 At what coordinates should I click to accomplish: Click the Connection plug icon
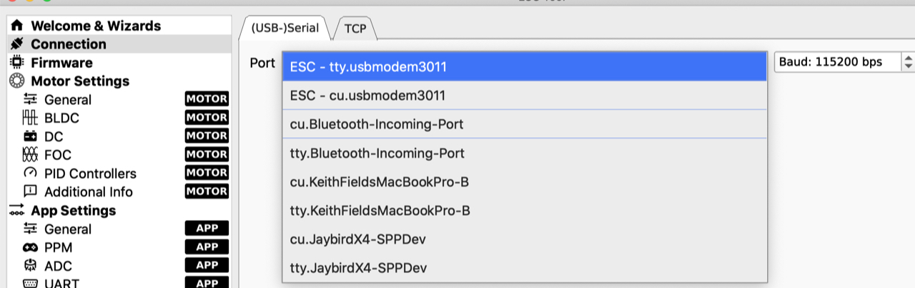point(16,44)
